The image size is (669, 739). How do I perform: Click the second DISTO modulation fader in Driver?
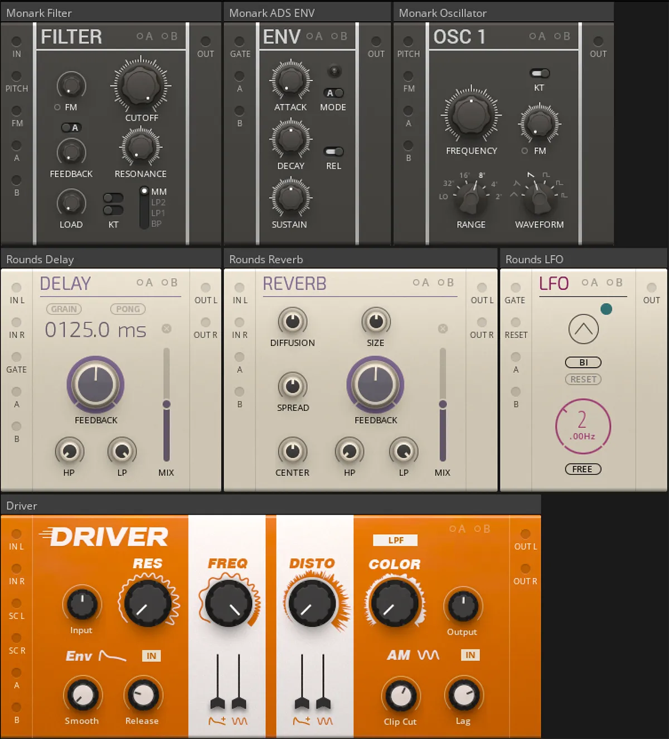click(x=323, y=703)
